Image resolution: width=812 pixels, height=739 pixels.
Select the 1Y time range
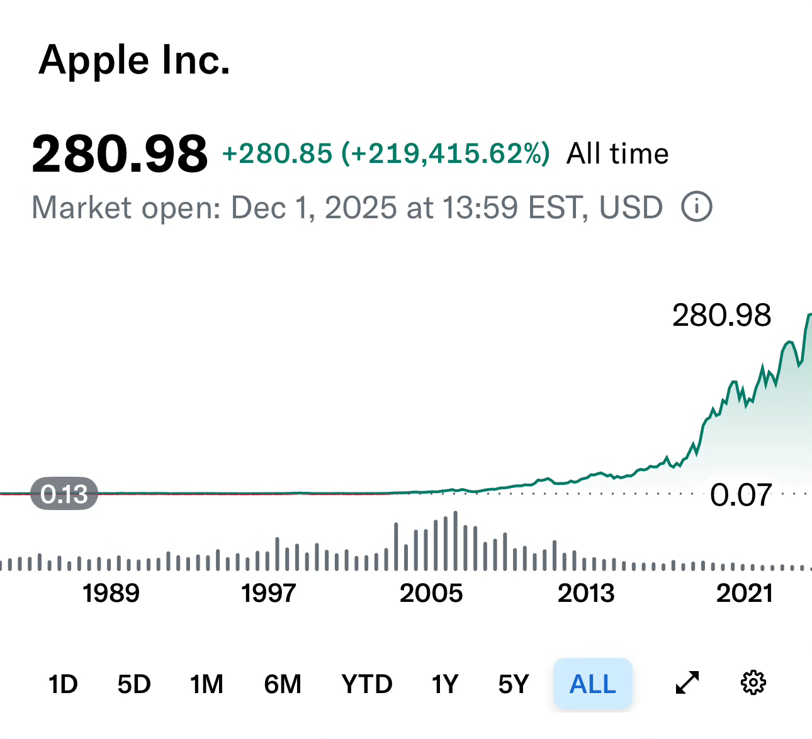[x=444, y=684]
